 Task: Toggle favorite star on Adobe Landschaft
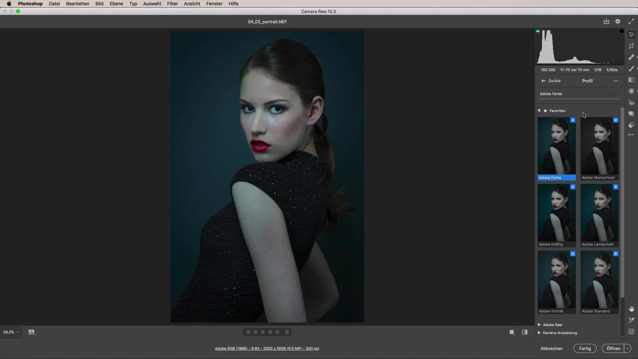click(x=616, y=187)
